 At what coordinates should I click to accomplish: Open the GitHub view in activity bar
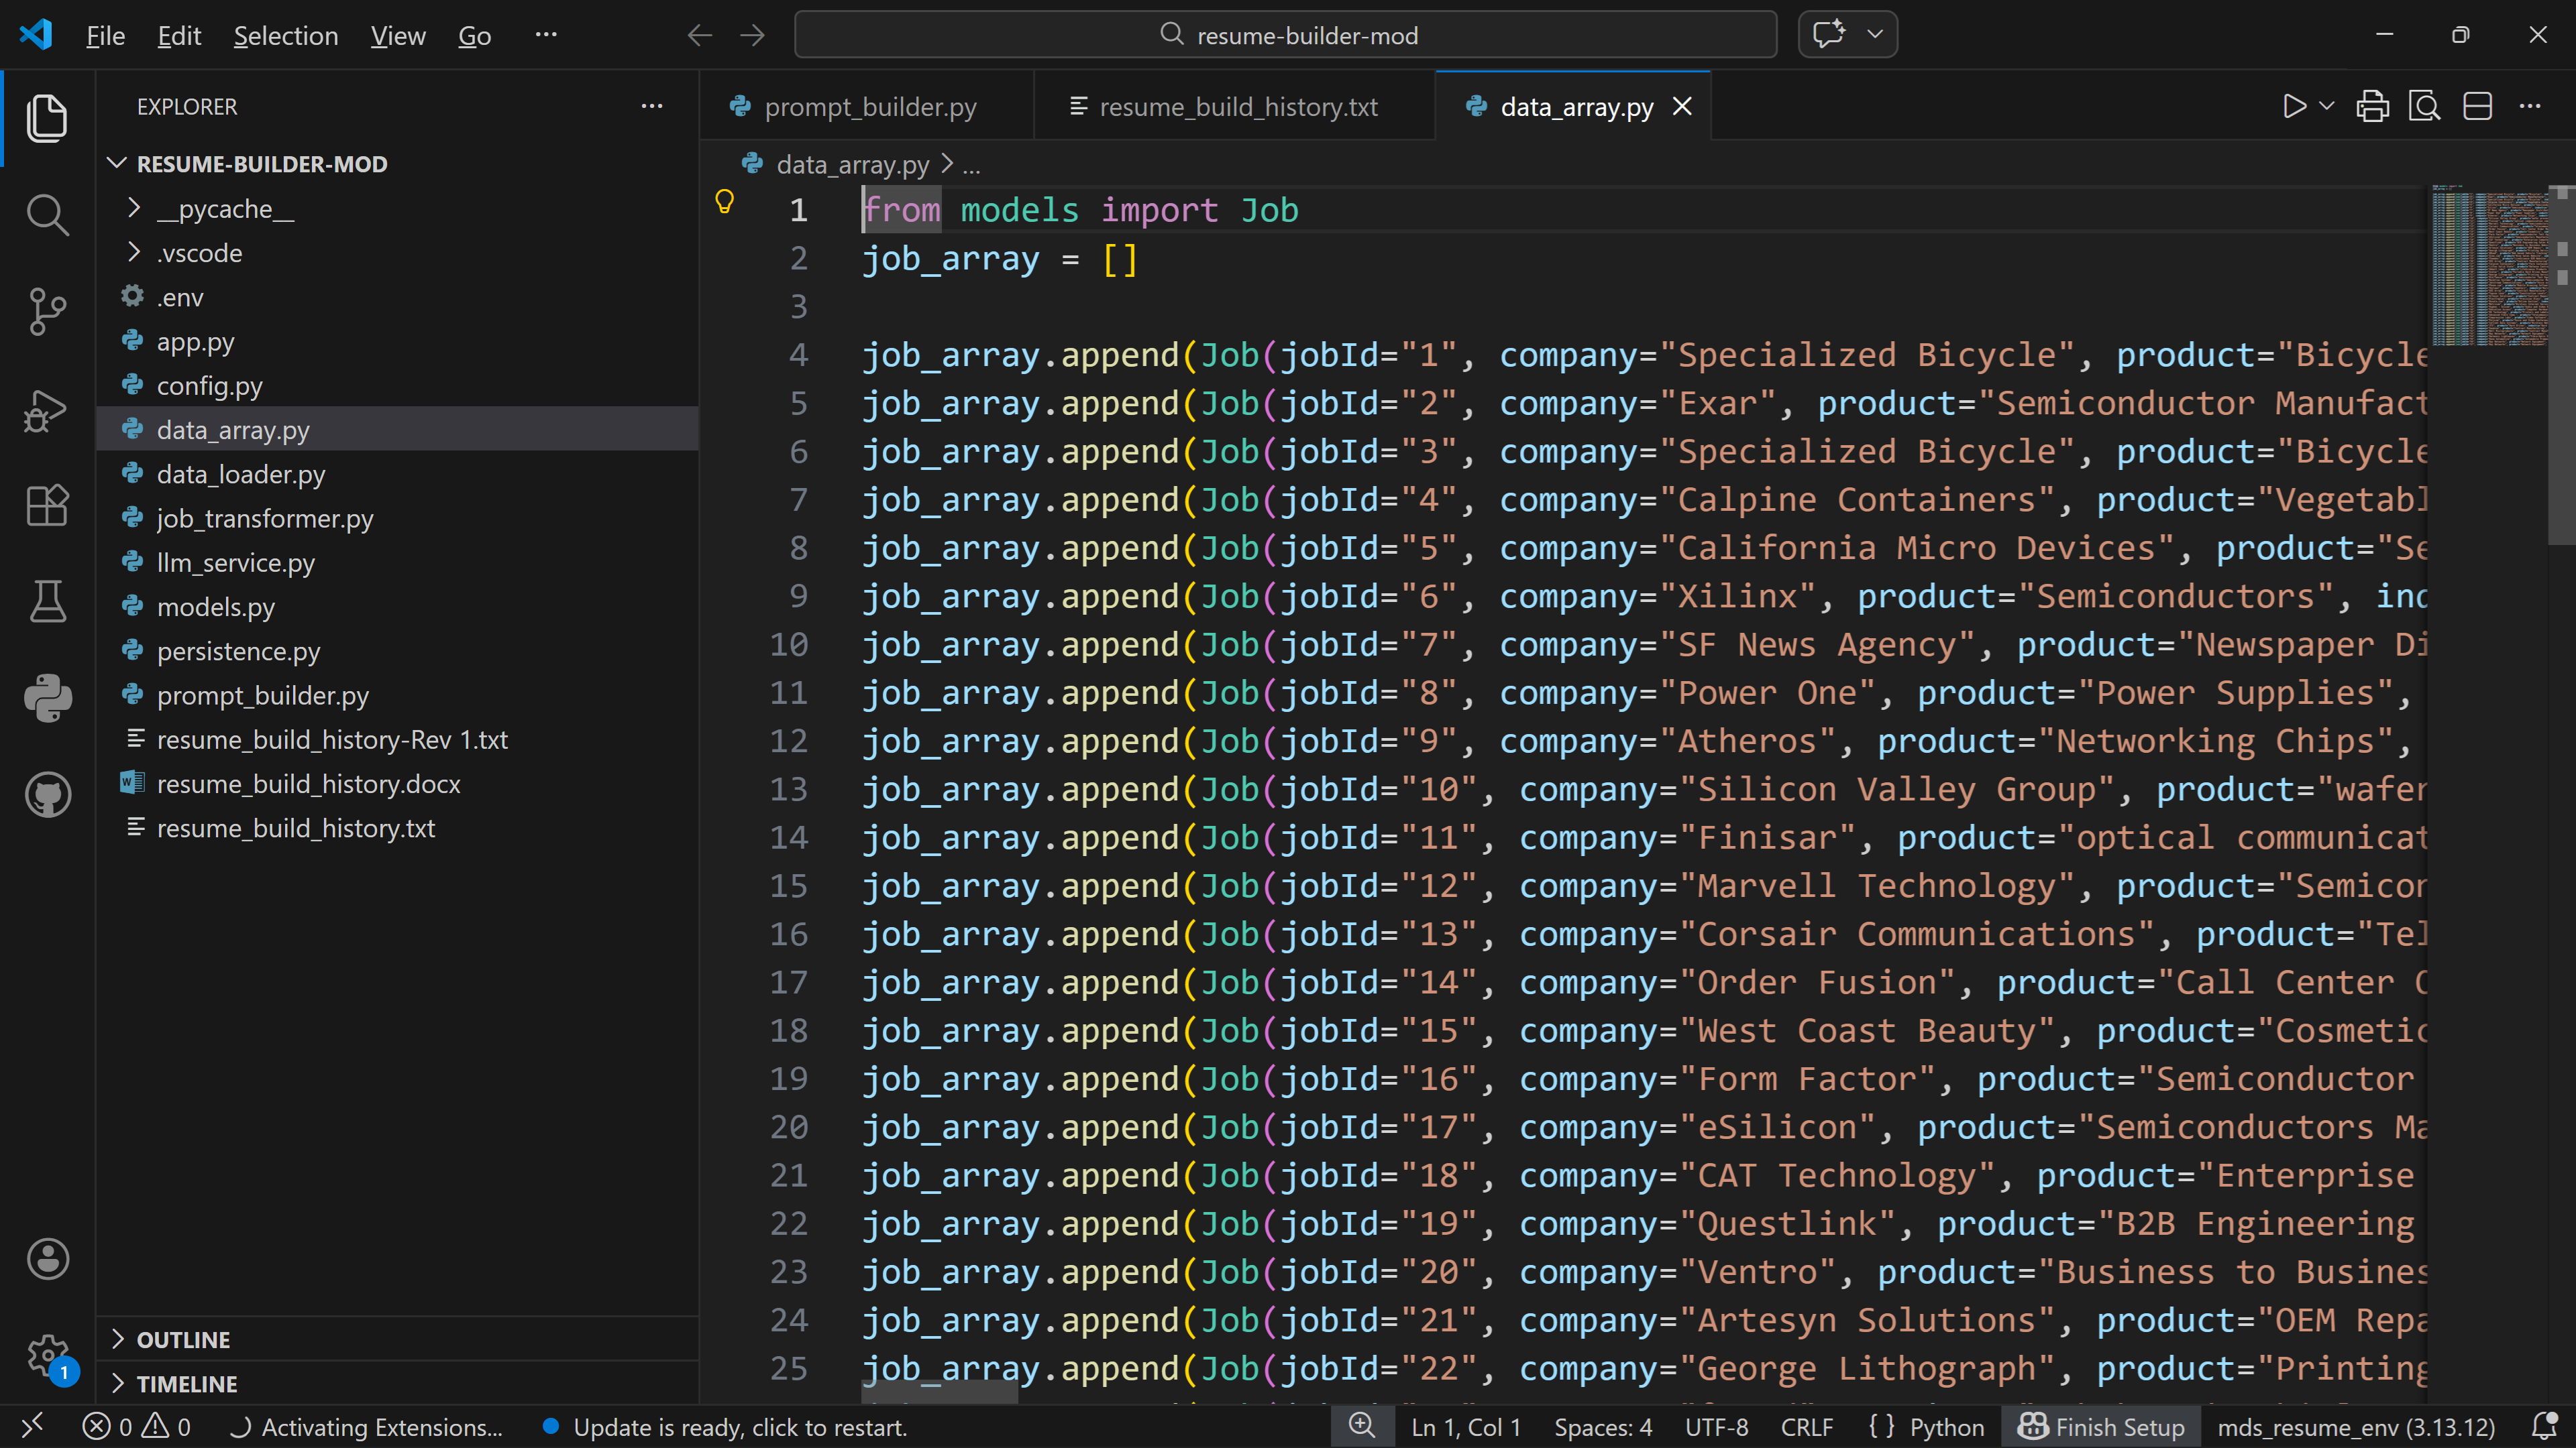pyautogui.click(x=47, y=794)
